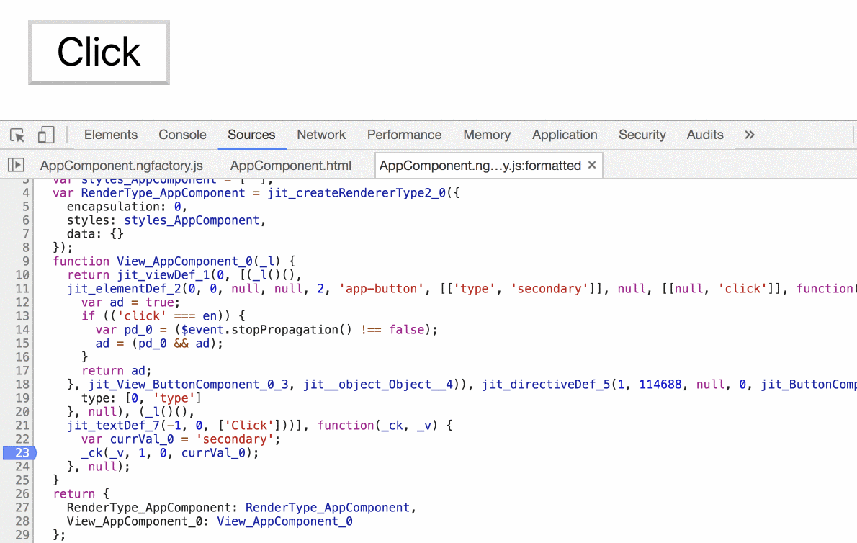
Task: Switch to the Elements panel
Action: pyautogui.click(x=110, y=135)
